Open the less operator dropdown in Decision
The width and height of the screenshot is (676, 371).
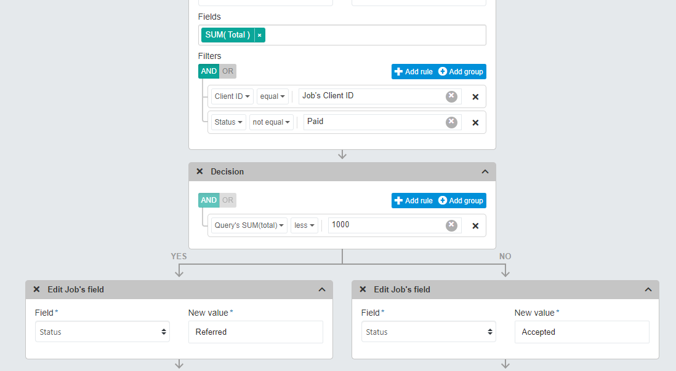pyautogui.click(x=304, y=225)
